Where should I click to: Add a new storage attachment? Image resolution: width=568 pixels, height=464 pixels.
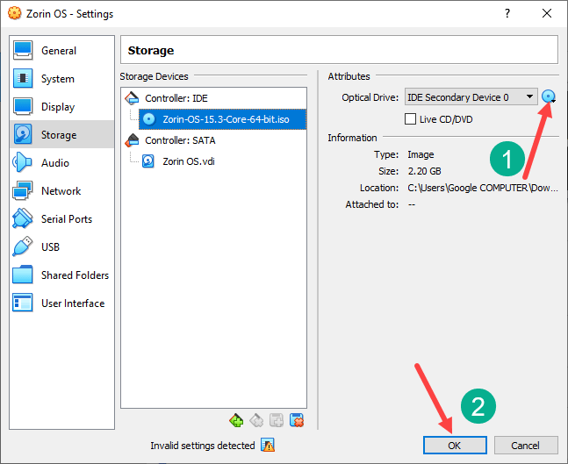[277, 420]
